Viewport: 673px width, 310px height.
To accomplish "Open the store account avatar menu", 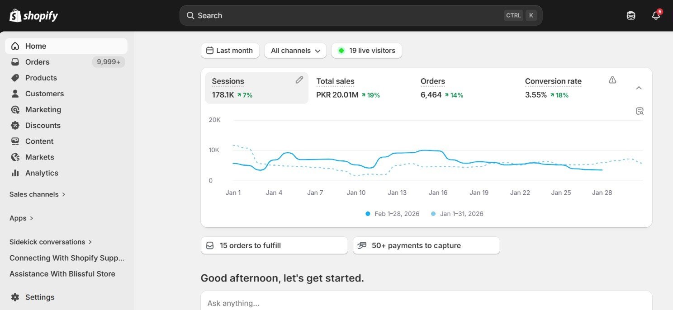I will [631, 15].
